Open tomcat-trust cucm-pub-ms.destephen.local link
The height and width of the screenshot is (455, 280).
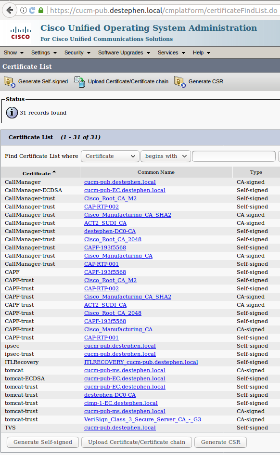pyautogui.click(x=125, y=411)
